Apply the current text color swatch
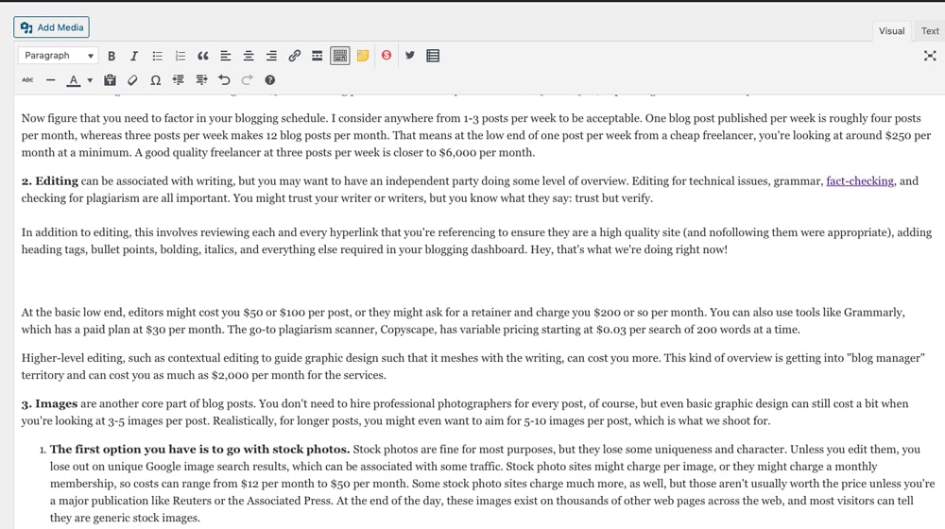The width and height of the screenshot is (945, 529). pyautogui.click(x=74, y=80)
